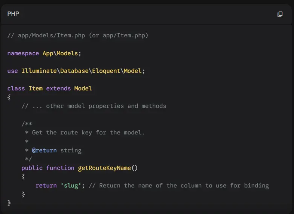Viewport: 294px width, 214px height.
Task: Click the comment 'other model properties and methods'
Action: [x=94, y=106]
